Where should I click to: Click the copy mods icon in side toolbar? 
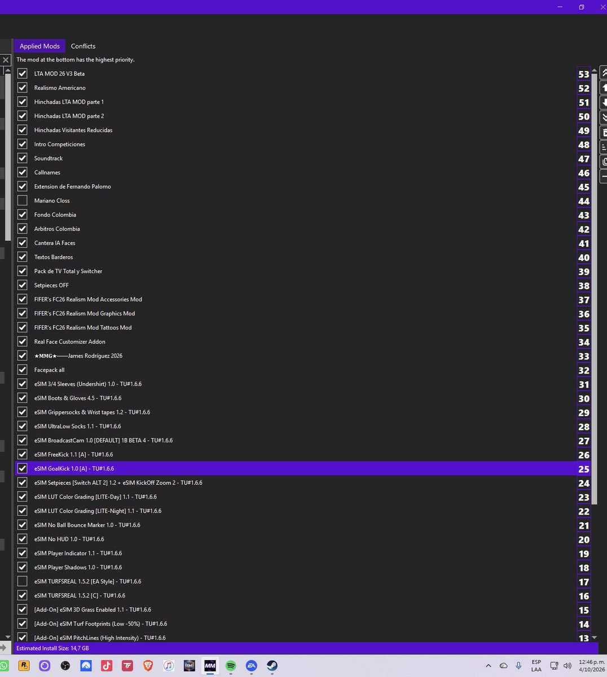coord(603,162)
